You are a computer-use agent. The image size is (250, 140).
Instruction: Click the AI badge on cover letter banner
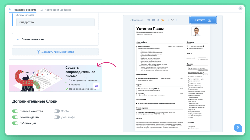[x=96, y=86]
